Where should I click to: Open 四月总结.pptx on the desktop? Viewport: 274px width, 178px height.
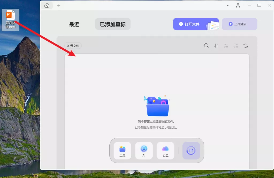(10, 16)
